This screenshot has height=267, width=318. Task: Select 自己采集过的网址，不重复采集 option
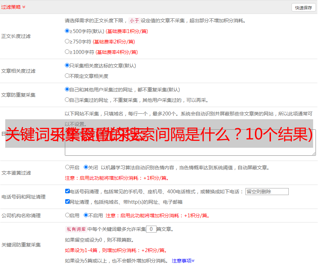coord(67,100)
